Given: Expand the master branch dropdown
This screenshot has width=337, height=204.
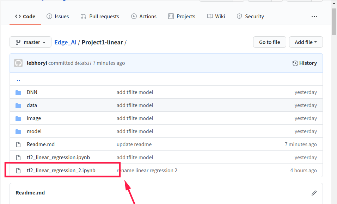Looking at the screenshot, I should (31, 42).
